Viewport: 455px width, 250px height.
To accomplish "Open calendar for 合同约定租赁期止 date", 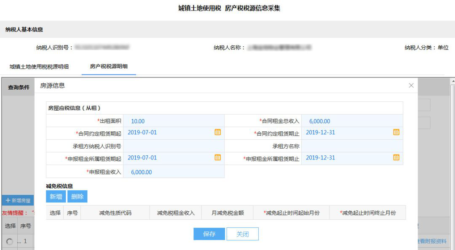I will tap(396, 132).
